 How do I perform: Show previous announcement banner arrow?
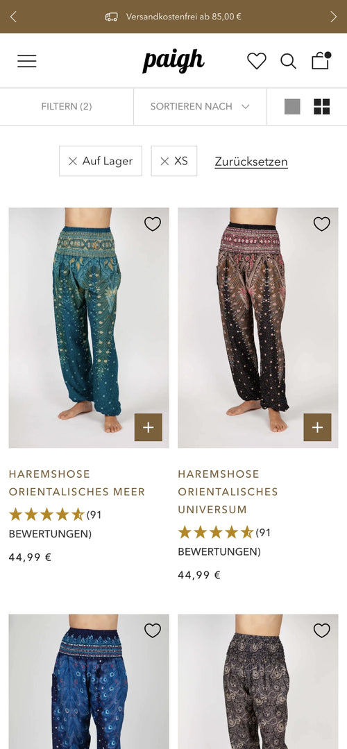pyautogui.click(x=13, y=17)
